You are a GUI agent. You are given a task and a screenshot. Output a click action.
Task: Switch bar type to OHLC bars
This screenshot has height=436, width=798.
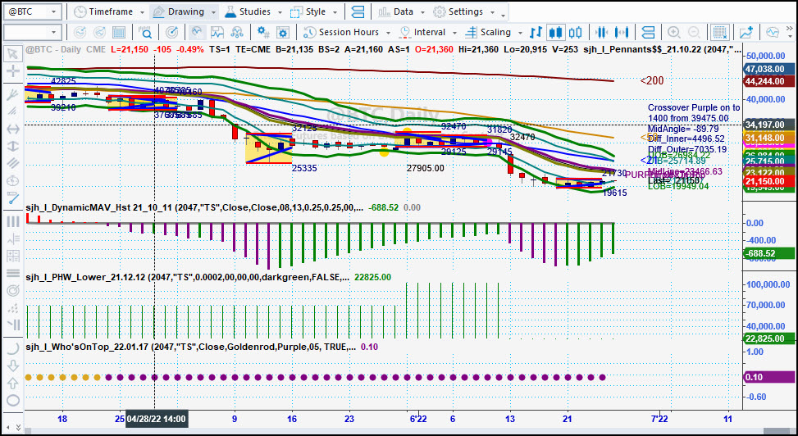tap(536, 33)
